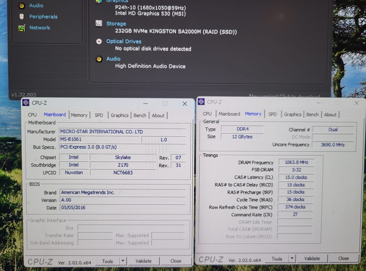Image resolution: width=366 pixels, height=271 pixels.
Task: Click CPU-Z logo icon in Memory window title
Action: [x=201, y=101]
